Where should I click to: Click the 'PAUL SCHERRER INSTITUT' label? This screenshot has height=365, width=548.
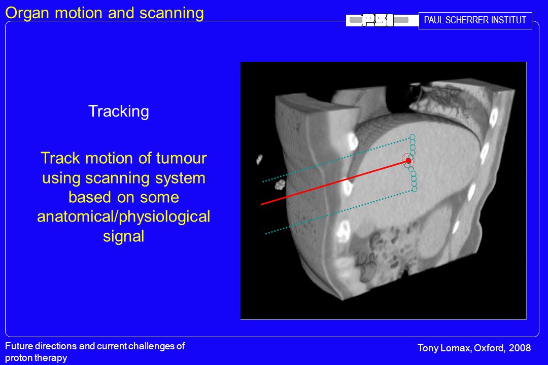tap(475, 20)
